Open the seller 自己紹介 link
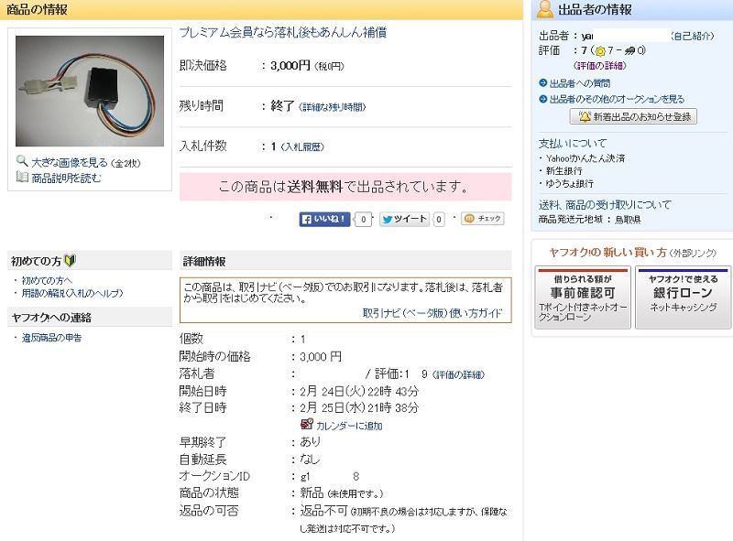The height and width of the screenshot is (541, 733). click(693, 36)
